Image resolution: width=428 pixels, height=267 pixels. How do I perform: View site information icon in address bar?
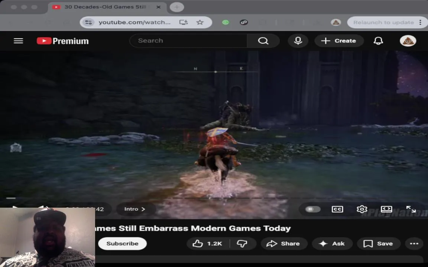89,22
